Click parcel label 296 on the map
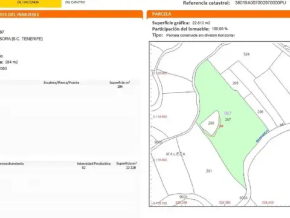Screen dimensions: 290x218 260,112
